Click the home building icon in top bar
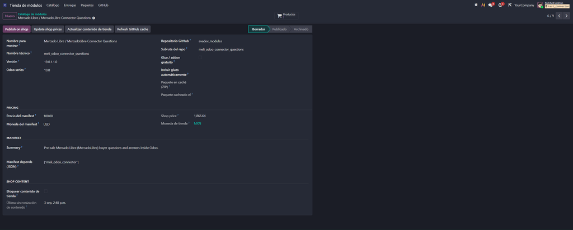 [476, 5]
